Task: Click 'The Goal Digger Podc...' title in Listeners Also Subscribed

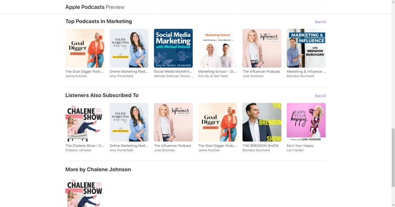Action: click(218, 146)
